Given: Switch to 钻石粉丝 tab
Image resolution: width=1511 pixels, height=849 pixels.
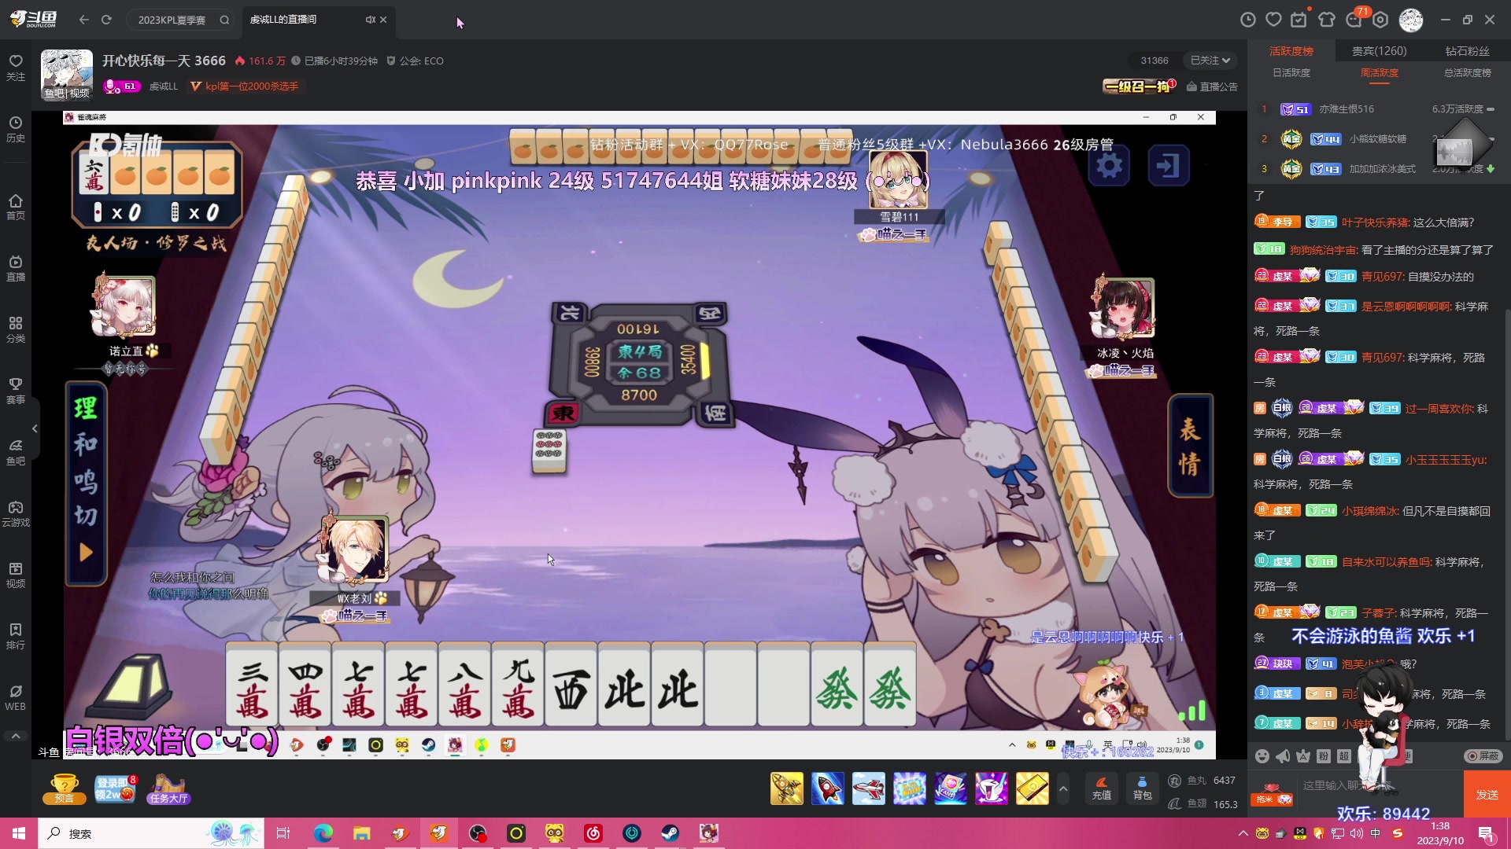Looking at the screenshot, I should click(1467, 51).
